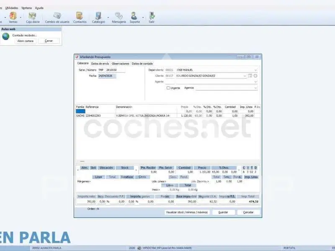Viewport: 335px width, 251px height.
Task: Click the add client plus icon
Action: [255, 76]
